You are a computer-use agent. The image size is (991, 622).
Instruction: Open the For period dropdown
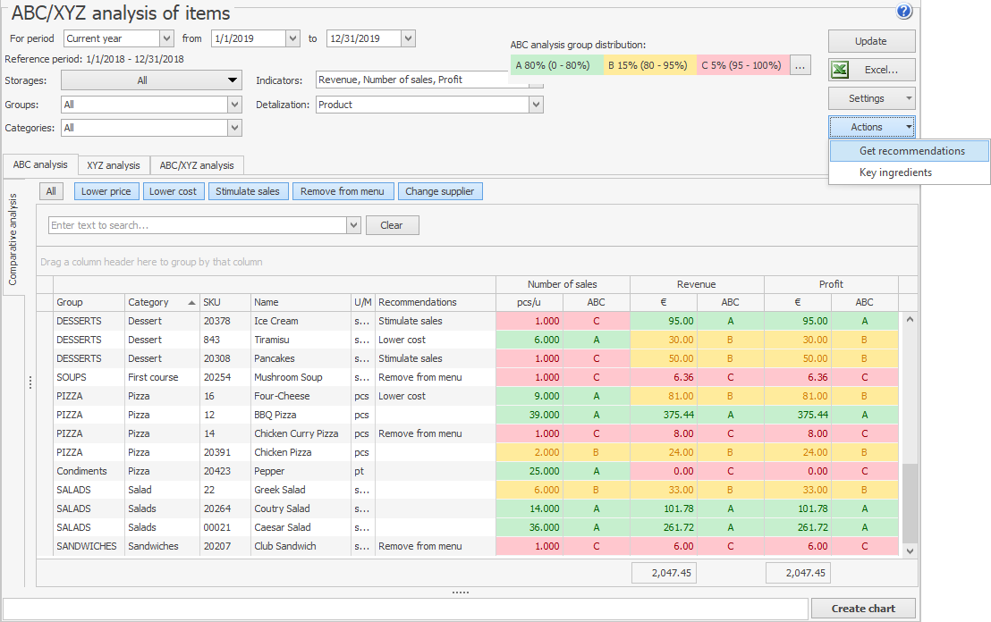(166, 38)
